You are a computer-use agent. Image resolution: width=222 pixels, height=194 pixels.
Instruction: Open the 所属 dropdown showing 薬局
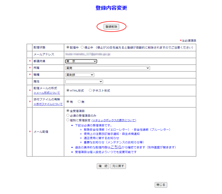(107, 68)
